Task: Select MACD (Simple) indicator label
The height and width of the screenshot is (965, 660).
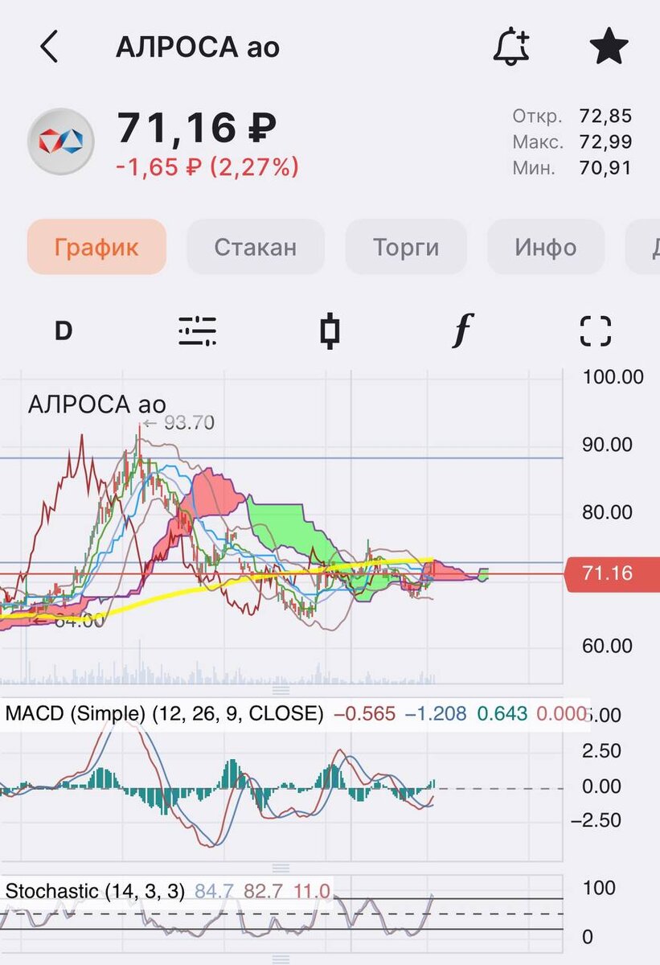Action: (x=164, y=713)
